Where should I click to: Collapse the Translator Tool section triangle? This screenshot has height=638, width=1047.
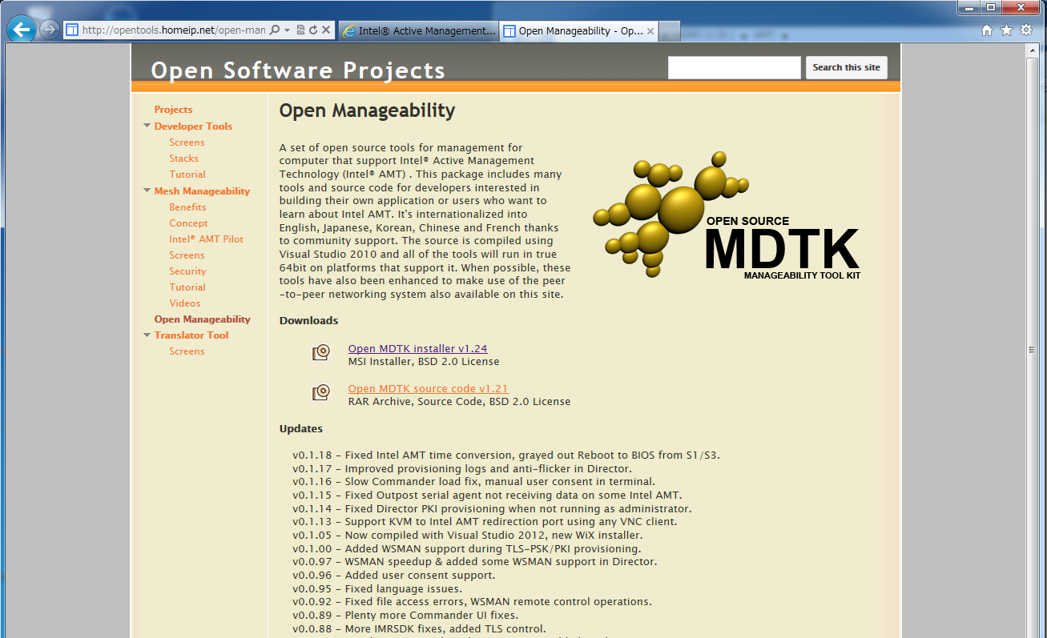pos(147,335)
